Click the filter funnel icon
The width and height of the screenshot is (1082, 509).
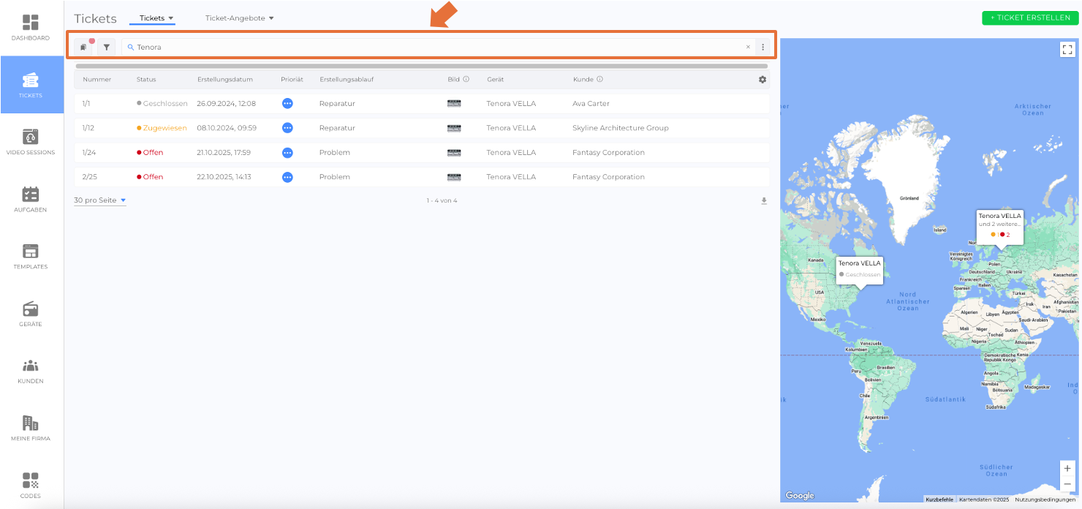point(107,47)
